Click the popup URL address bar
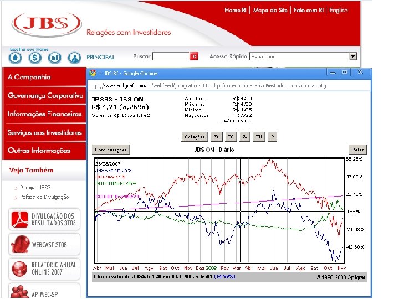 tap(228, 86)
